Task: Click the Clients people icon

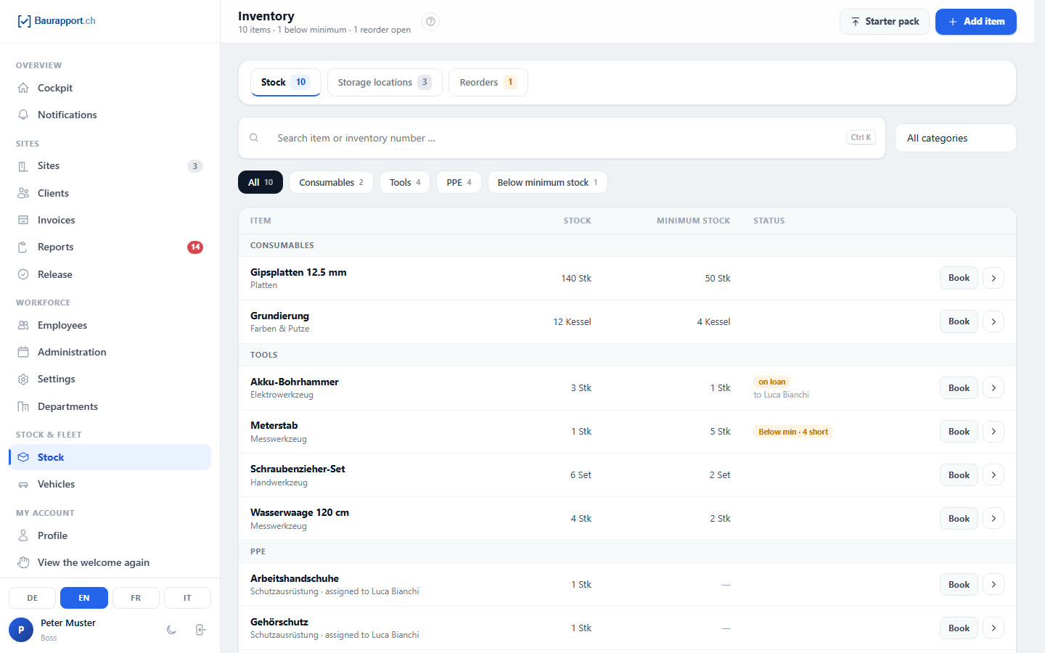Action: click(23, 193)
